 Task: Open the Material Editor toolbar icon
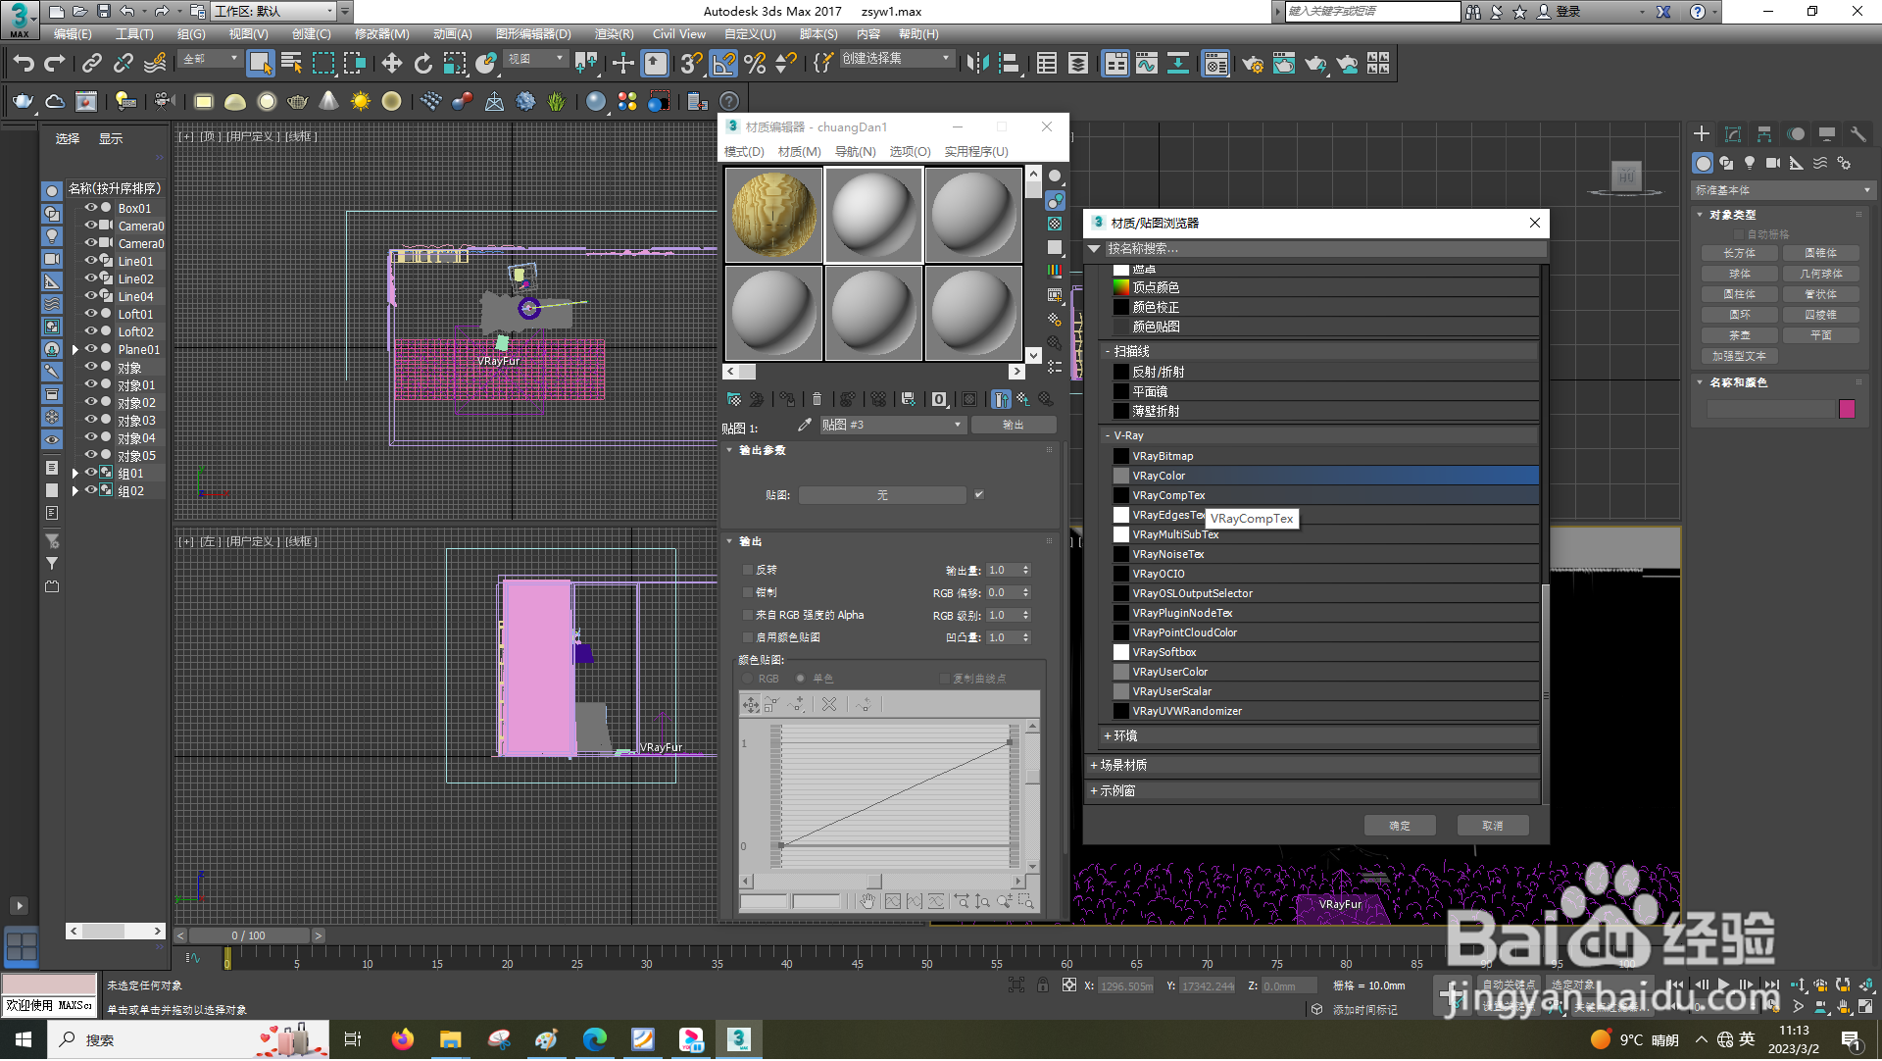1216,64
